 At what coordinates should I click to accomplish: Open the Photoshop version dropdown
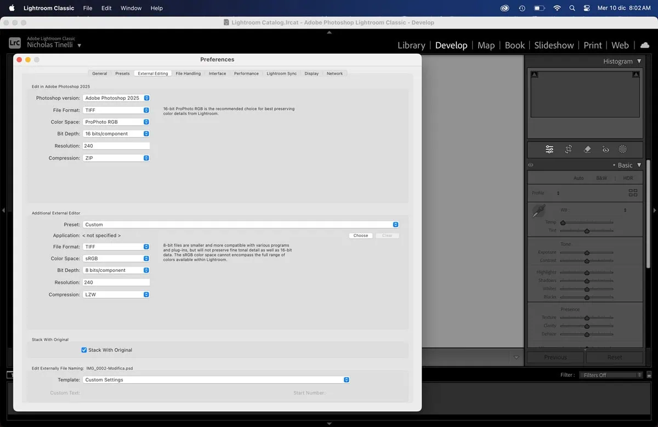[x=116, y=98]
